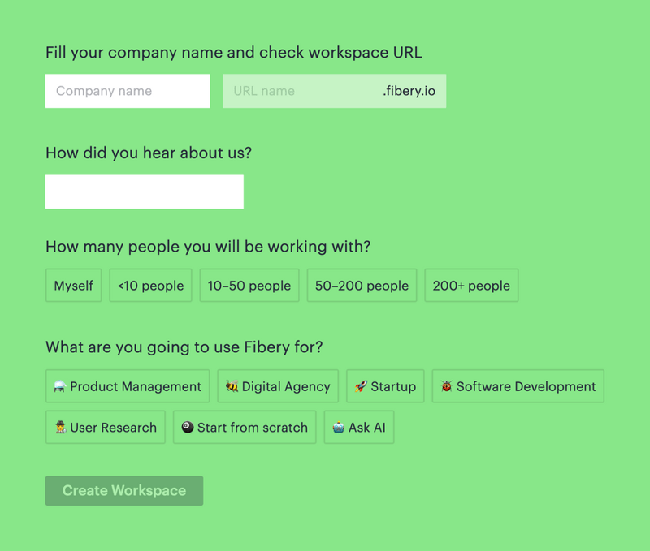Choose the 200+ people option

pyautogui.click(x=471, y=285)
